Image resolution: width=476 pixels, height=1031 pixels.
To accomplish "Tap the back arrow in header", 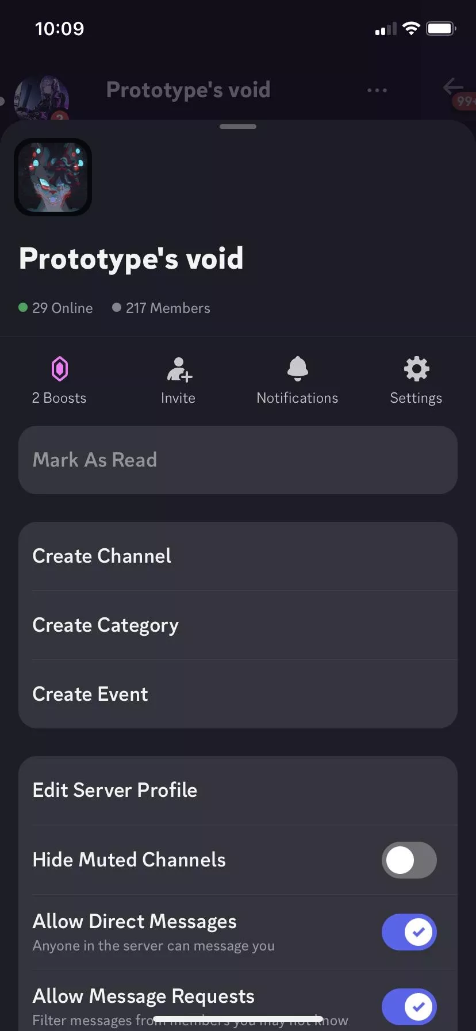I will click(452, 87).
